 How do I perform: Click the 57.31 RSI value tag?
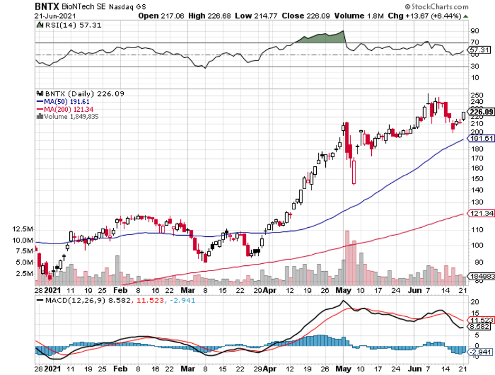click(479, 50)
